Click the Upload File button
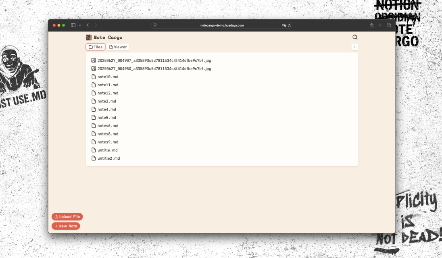The width and height of the screenshot is (442, 258). (x=67, y=216)
